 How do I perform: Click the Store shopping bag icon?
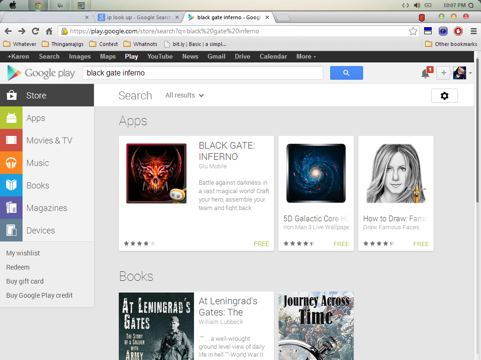point(11,95)
